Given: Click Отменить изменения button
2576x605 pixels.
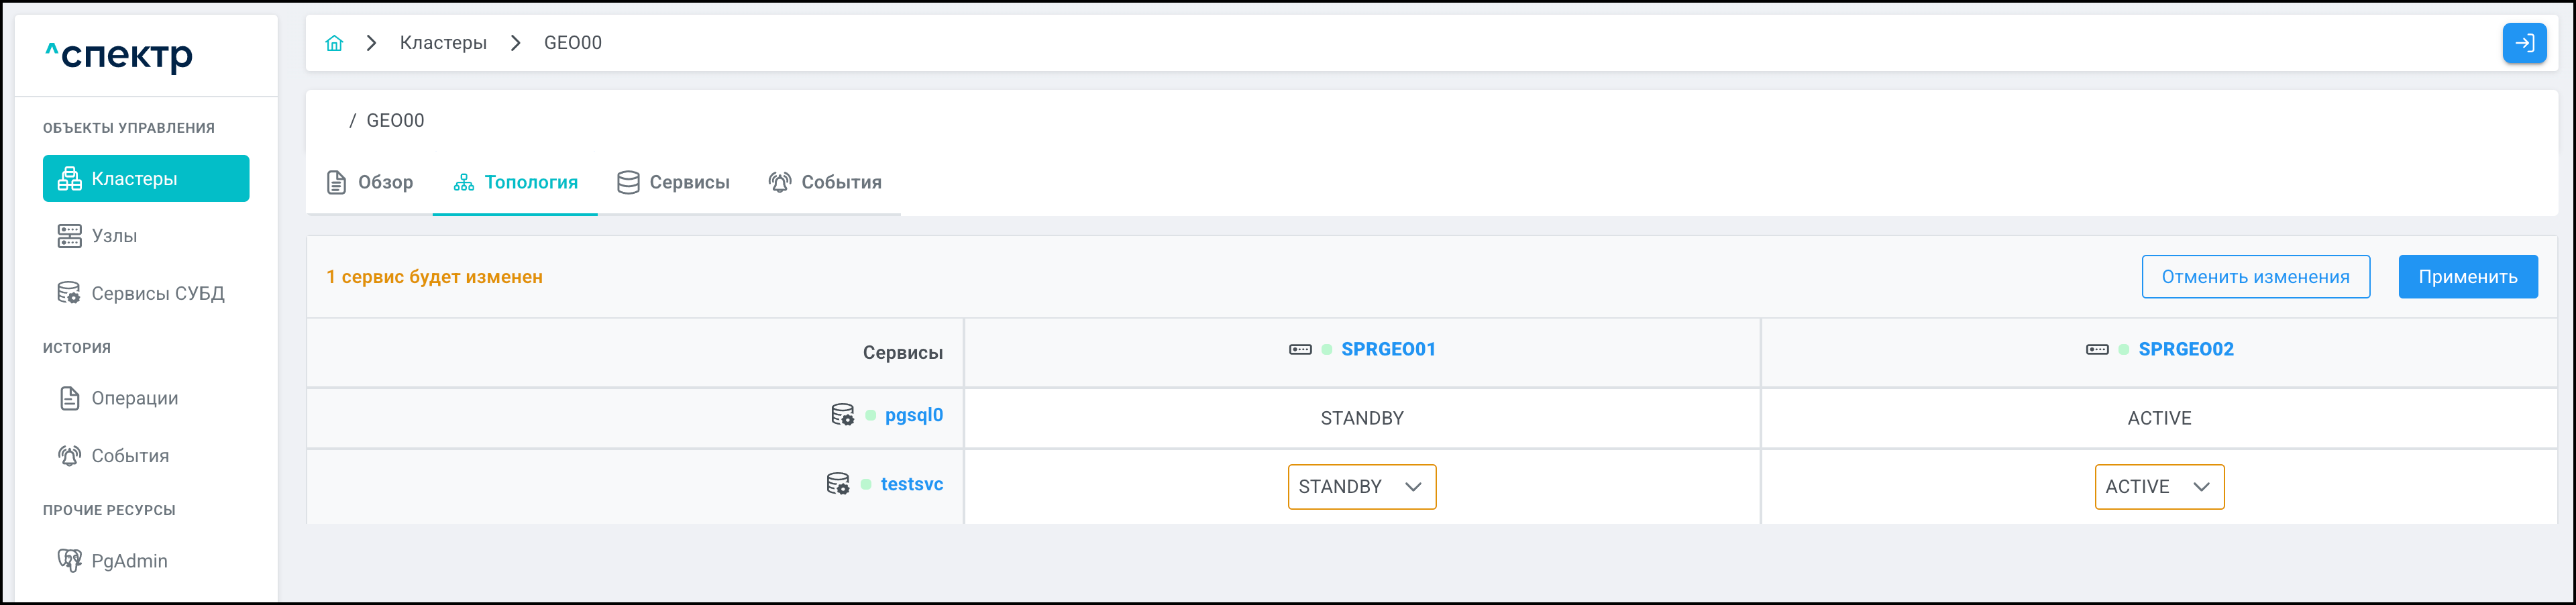Looking at the screenshot, I should pyautogui.click(x=2254, y=277).
